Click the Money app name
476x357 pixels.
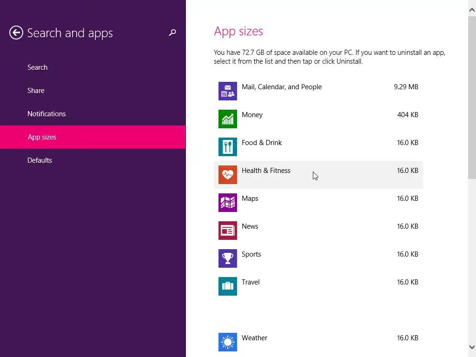[x=252, y=115]
